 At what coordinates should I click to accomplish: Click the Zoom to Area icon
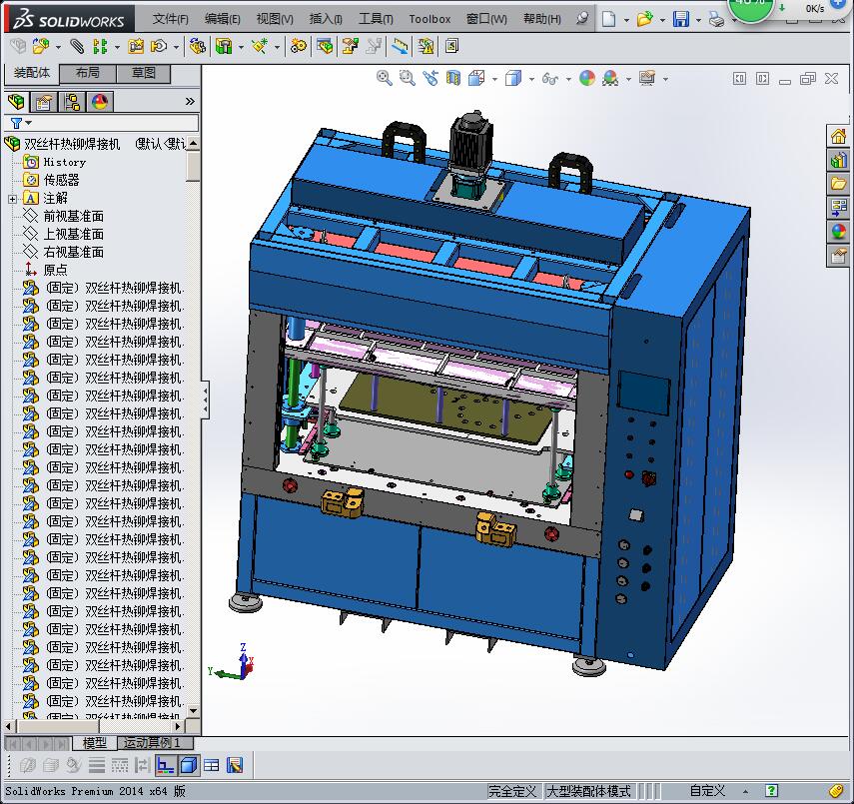(x=407, y=78)
